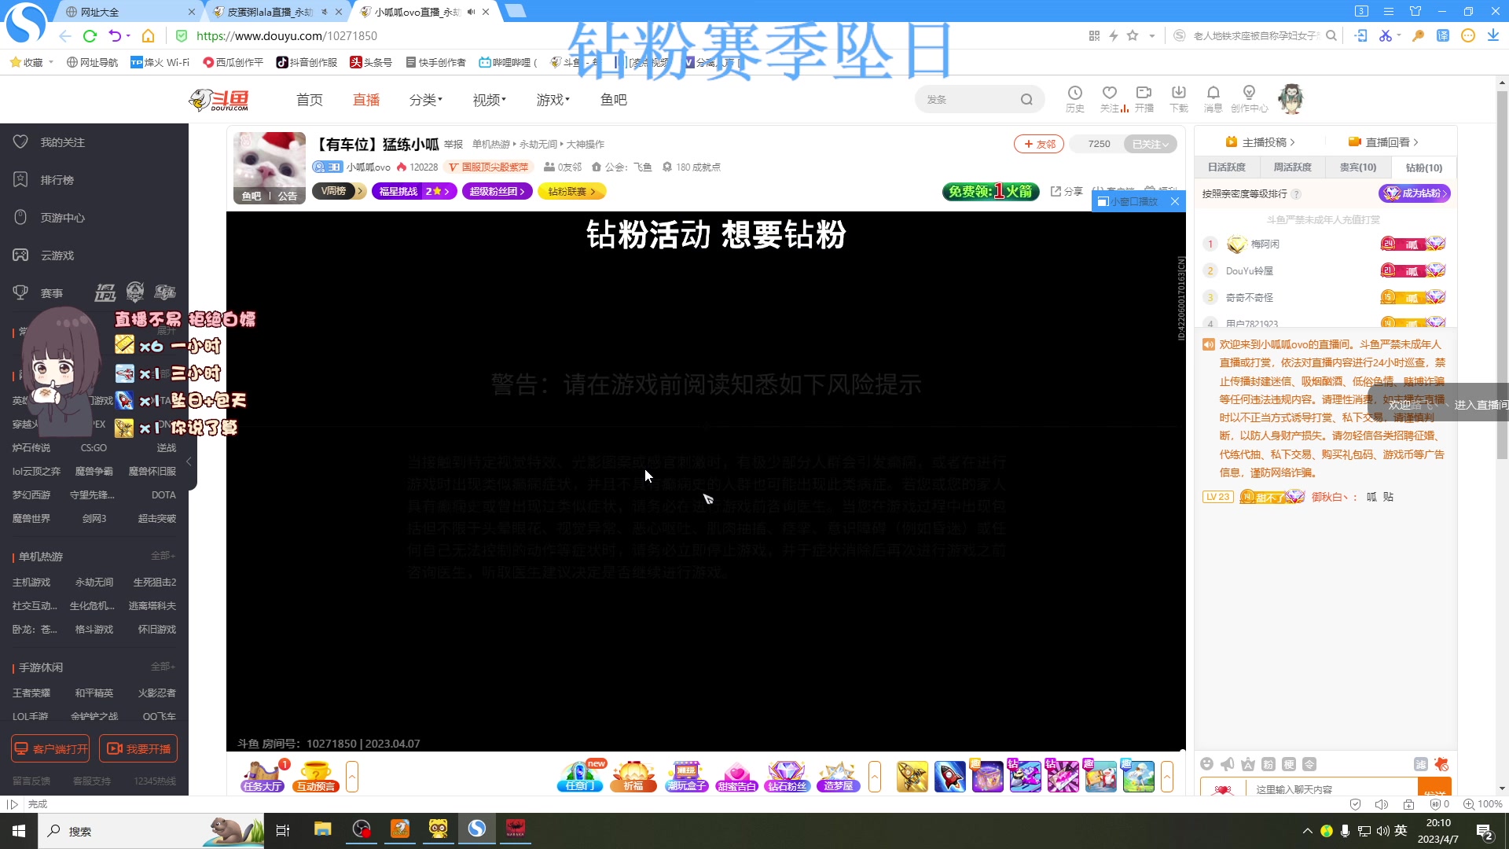Click the megaphone broadcast icon in chat
Screen dimensions: 1509x849
tap(1228, 764)
